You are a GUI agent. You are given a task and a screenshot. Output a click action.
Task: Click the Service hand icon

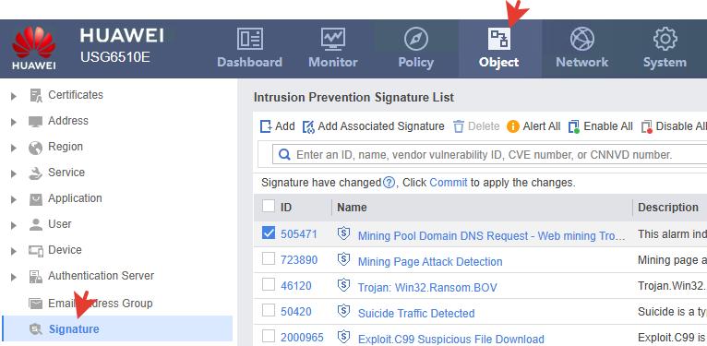(36, 173)
